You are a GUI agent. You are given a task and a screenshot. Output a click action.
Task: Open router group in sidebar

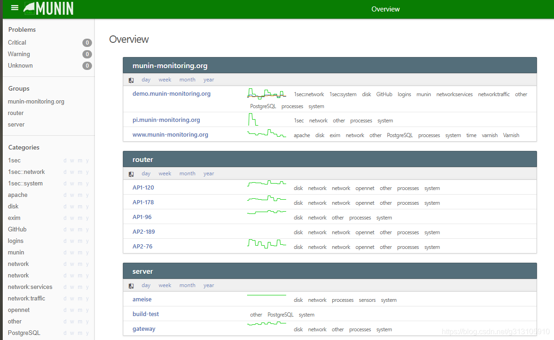tap(16, 113)
